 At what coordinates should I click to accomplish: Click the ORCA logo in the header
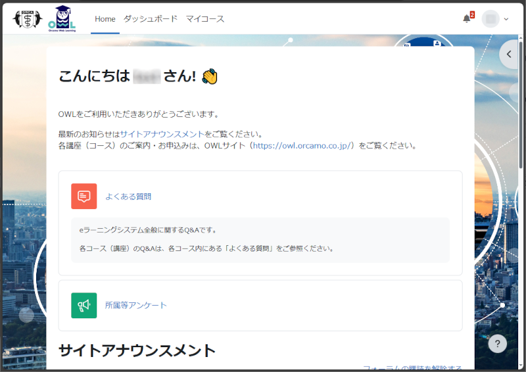(27, 18)
